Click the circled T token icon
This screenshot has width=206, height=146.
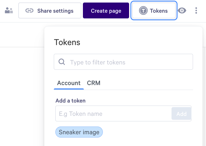143,10
